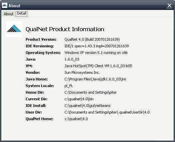The width and height of the screenshot is (175, 142).
Task: Click the Sun Microsystems Inc. vendor text
Action: coord(82,72)
